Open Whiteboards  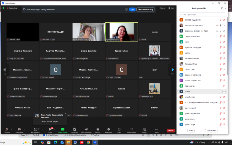click(x=131, y=130)
